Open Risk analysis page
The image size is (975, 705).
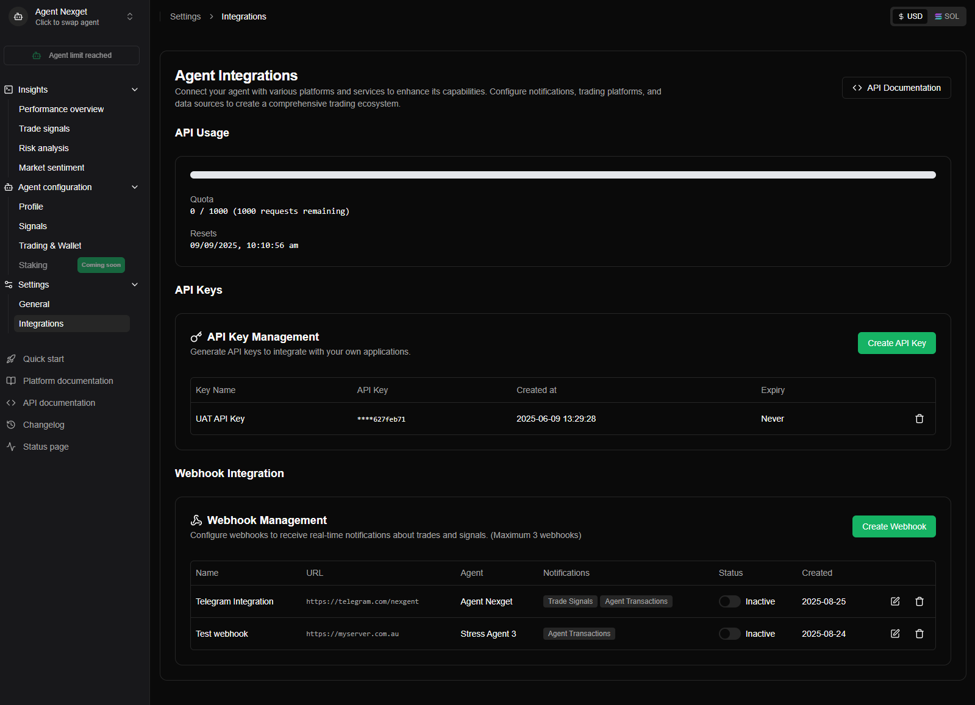(x=43, y=148)
